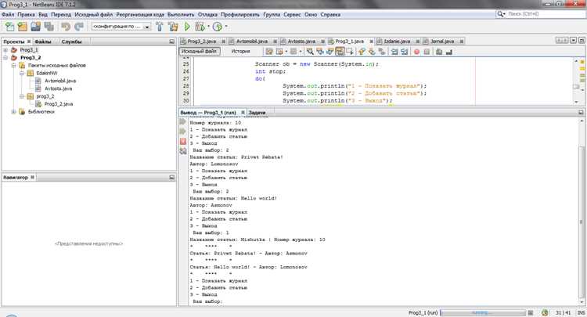Collapse Пакеты исходных файлов node
587x317 pixels.
pyautogui.click(x=13, y=65)
